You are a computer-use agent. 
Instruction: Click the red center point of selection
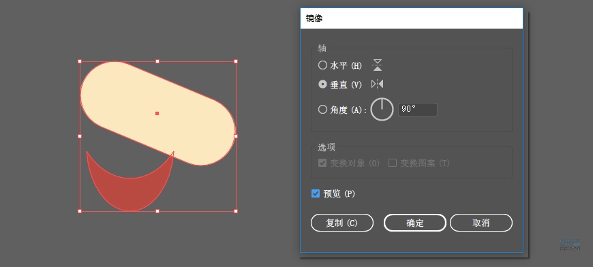157,113
